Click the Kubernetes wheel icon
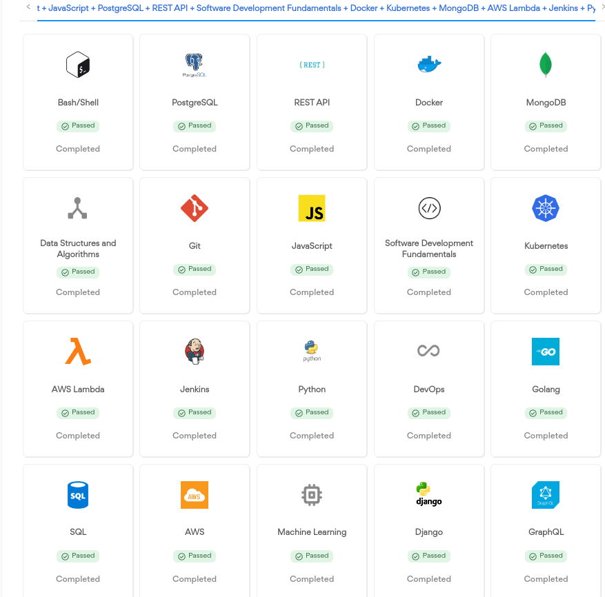 [546, 208]
